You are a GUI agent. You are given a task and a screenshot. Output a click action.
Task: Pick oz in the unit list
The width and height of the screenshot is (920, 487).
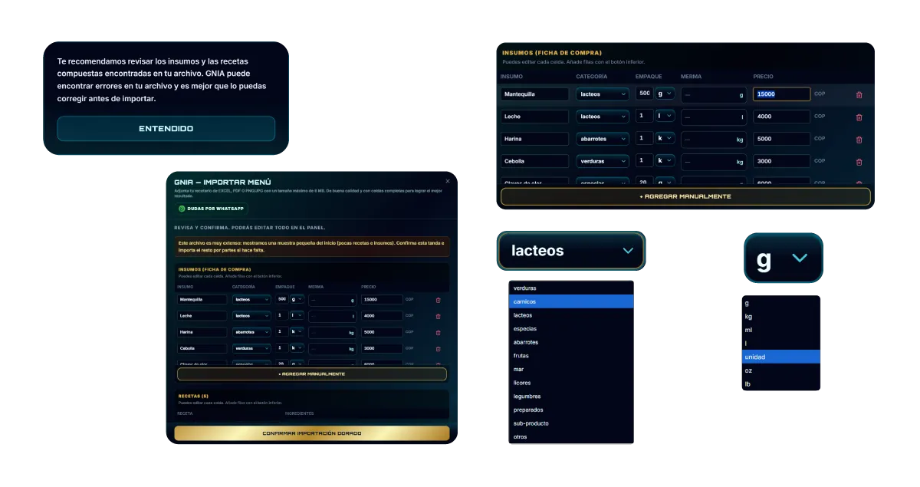[780, 370]
